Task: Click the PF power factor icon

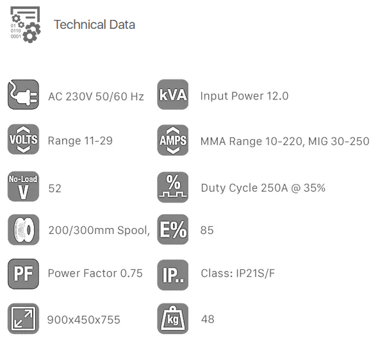Action: (x=23, y=274)
